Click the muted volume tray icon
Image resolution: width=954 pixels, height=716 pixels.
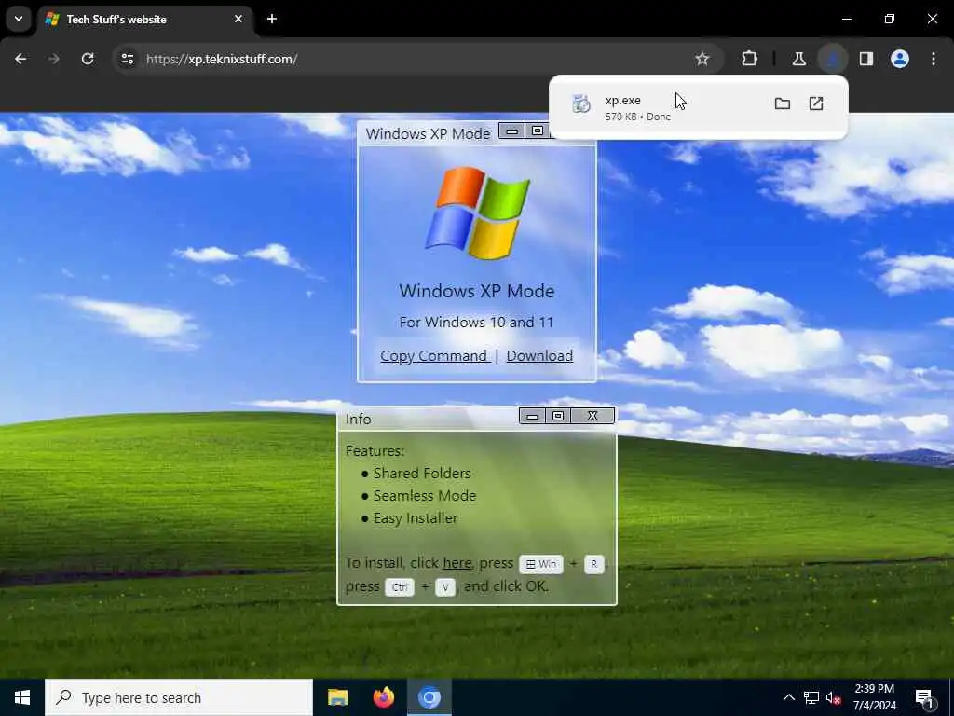pyautogui.click(x=834, y=697)
